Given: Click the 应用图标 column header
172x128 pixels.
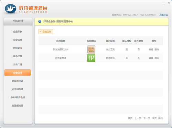Looking at the screenshot, I should 92,41.
